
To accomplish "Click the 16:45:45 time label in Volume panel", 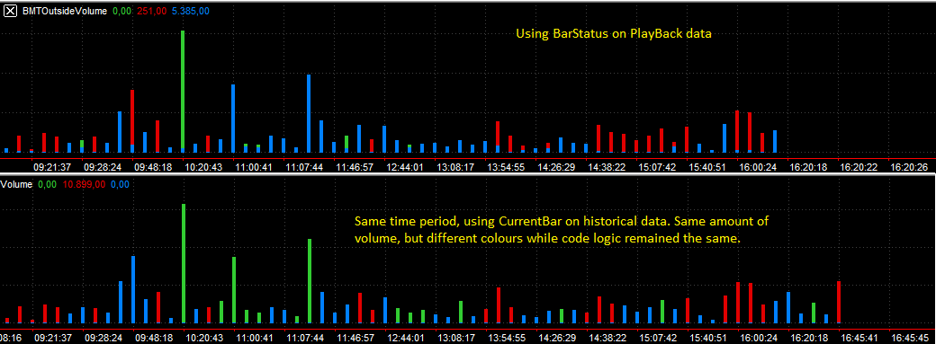I will point(909,338).
